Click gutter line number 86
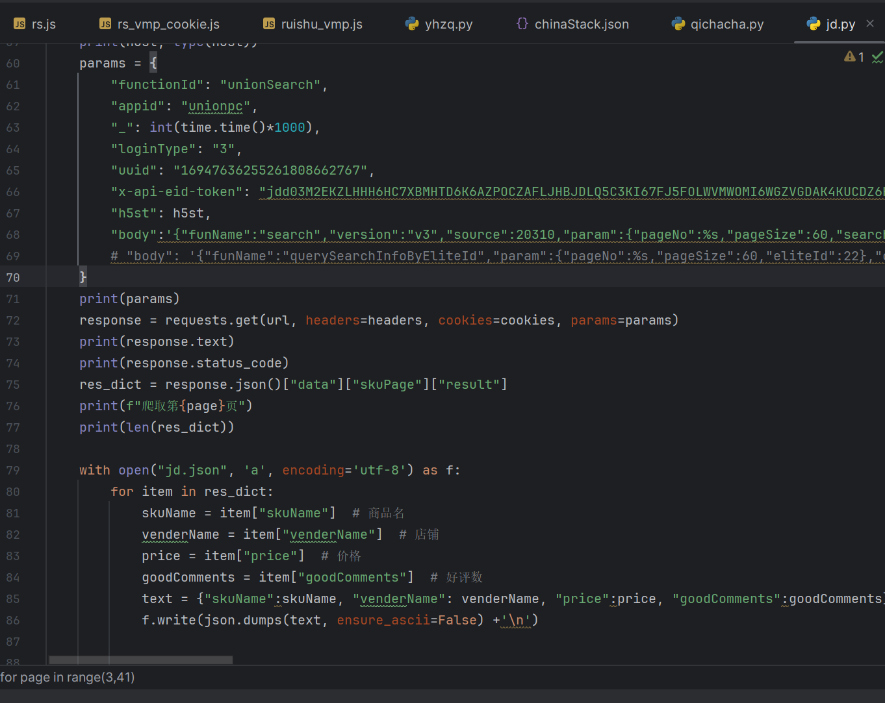The height and width of the screenshot is (703, 885). [x=13, y=621]
